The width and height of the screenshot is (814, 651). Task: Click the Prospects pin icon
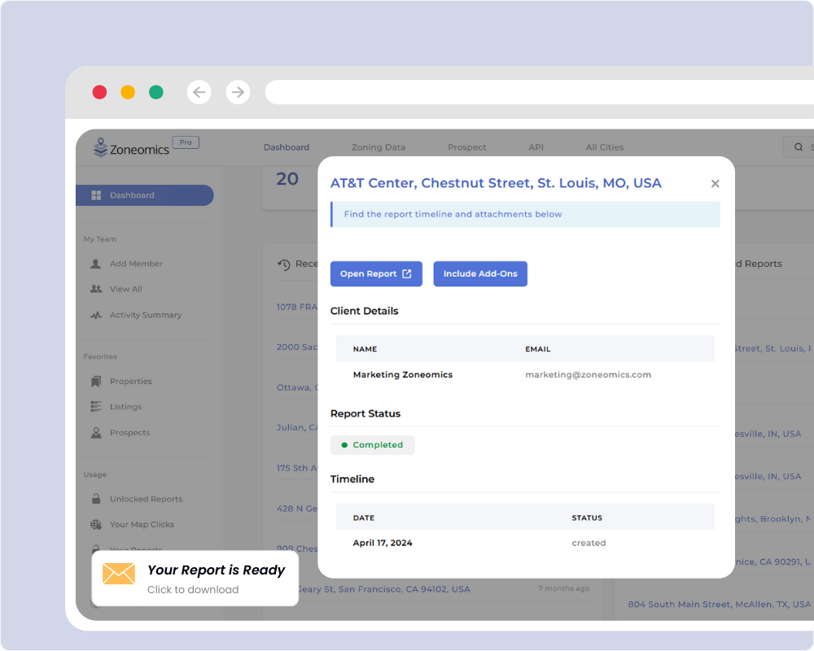point(96,433)
